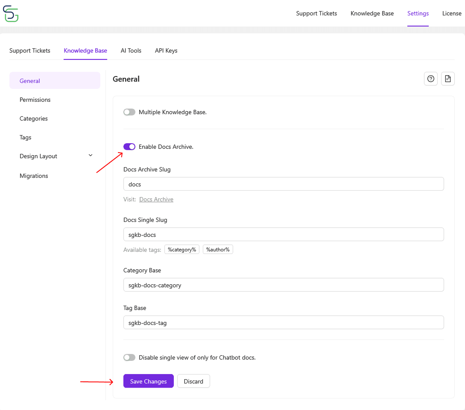Expand the Design Layout section
This screenshot has height=410, width=465.
(x=56, y=156)
